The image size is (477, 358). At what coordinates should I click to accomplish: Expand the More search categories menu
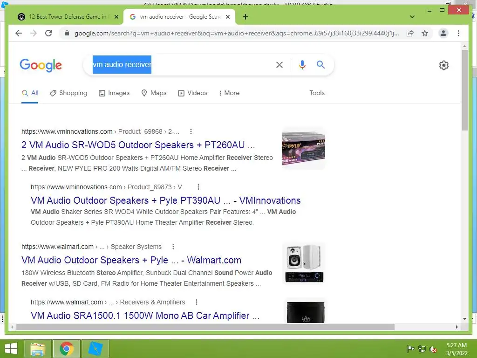[229, 93]
